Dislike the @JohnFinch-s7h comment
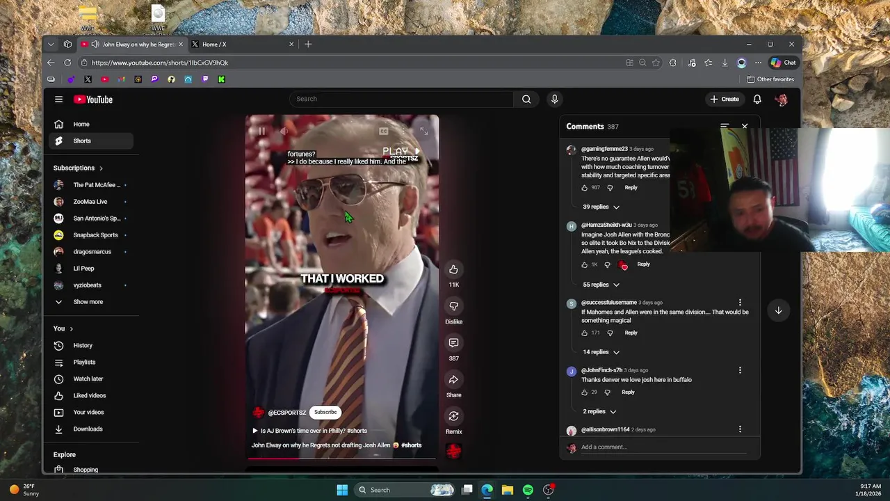890x501 pixels. [608, 392]
